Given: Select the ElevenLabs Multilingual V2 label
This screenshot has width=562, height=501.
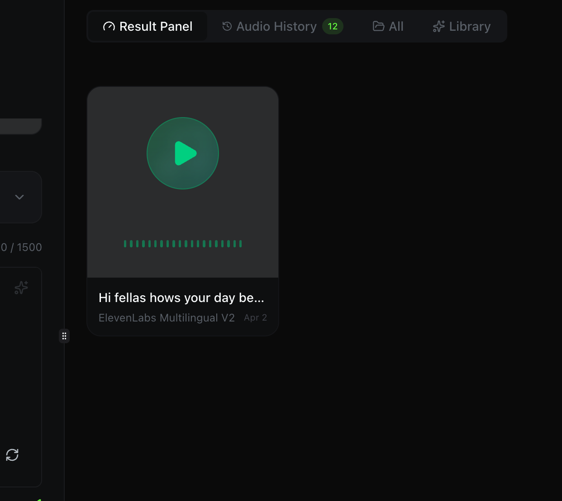Looking at the screenshot, I should (x=166, y=317).
